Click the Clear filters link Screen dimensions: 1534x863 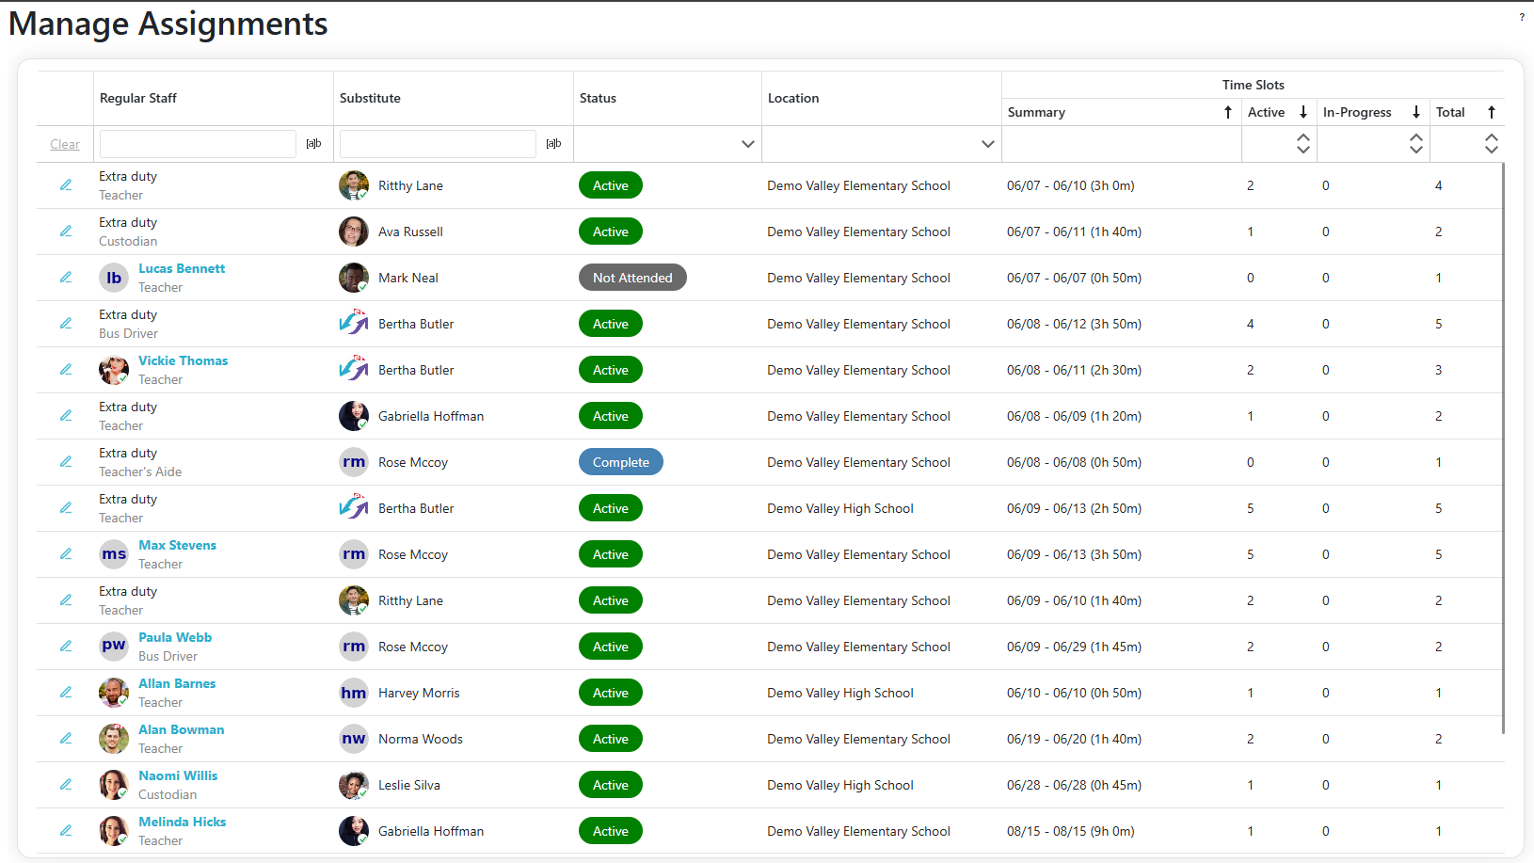[x=65, y=144]
